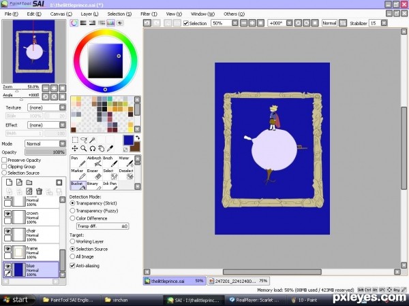Activate the zoom magnifier tool

[84, 148]
